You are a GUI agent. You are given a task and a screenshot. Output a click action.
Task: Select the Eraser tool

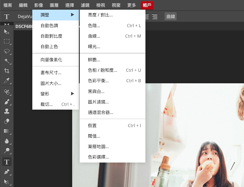[6, 121]
